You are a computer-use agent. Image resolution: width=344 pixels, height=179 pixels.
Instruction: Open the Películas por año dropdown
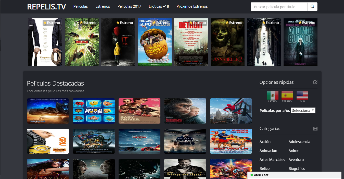[x=303, y=110]
